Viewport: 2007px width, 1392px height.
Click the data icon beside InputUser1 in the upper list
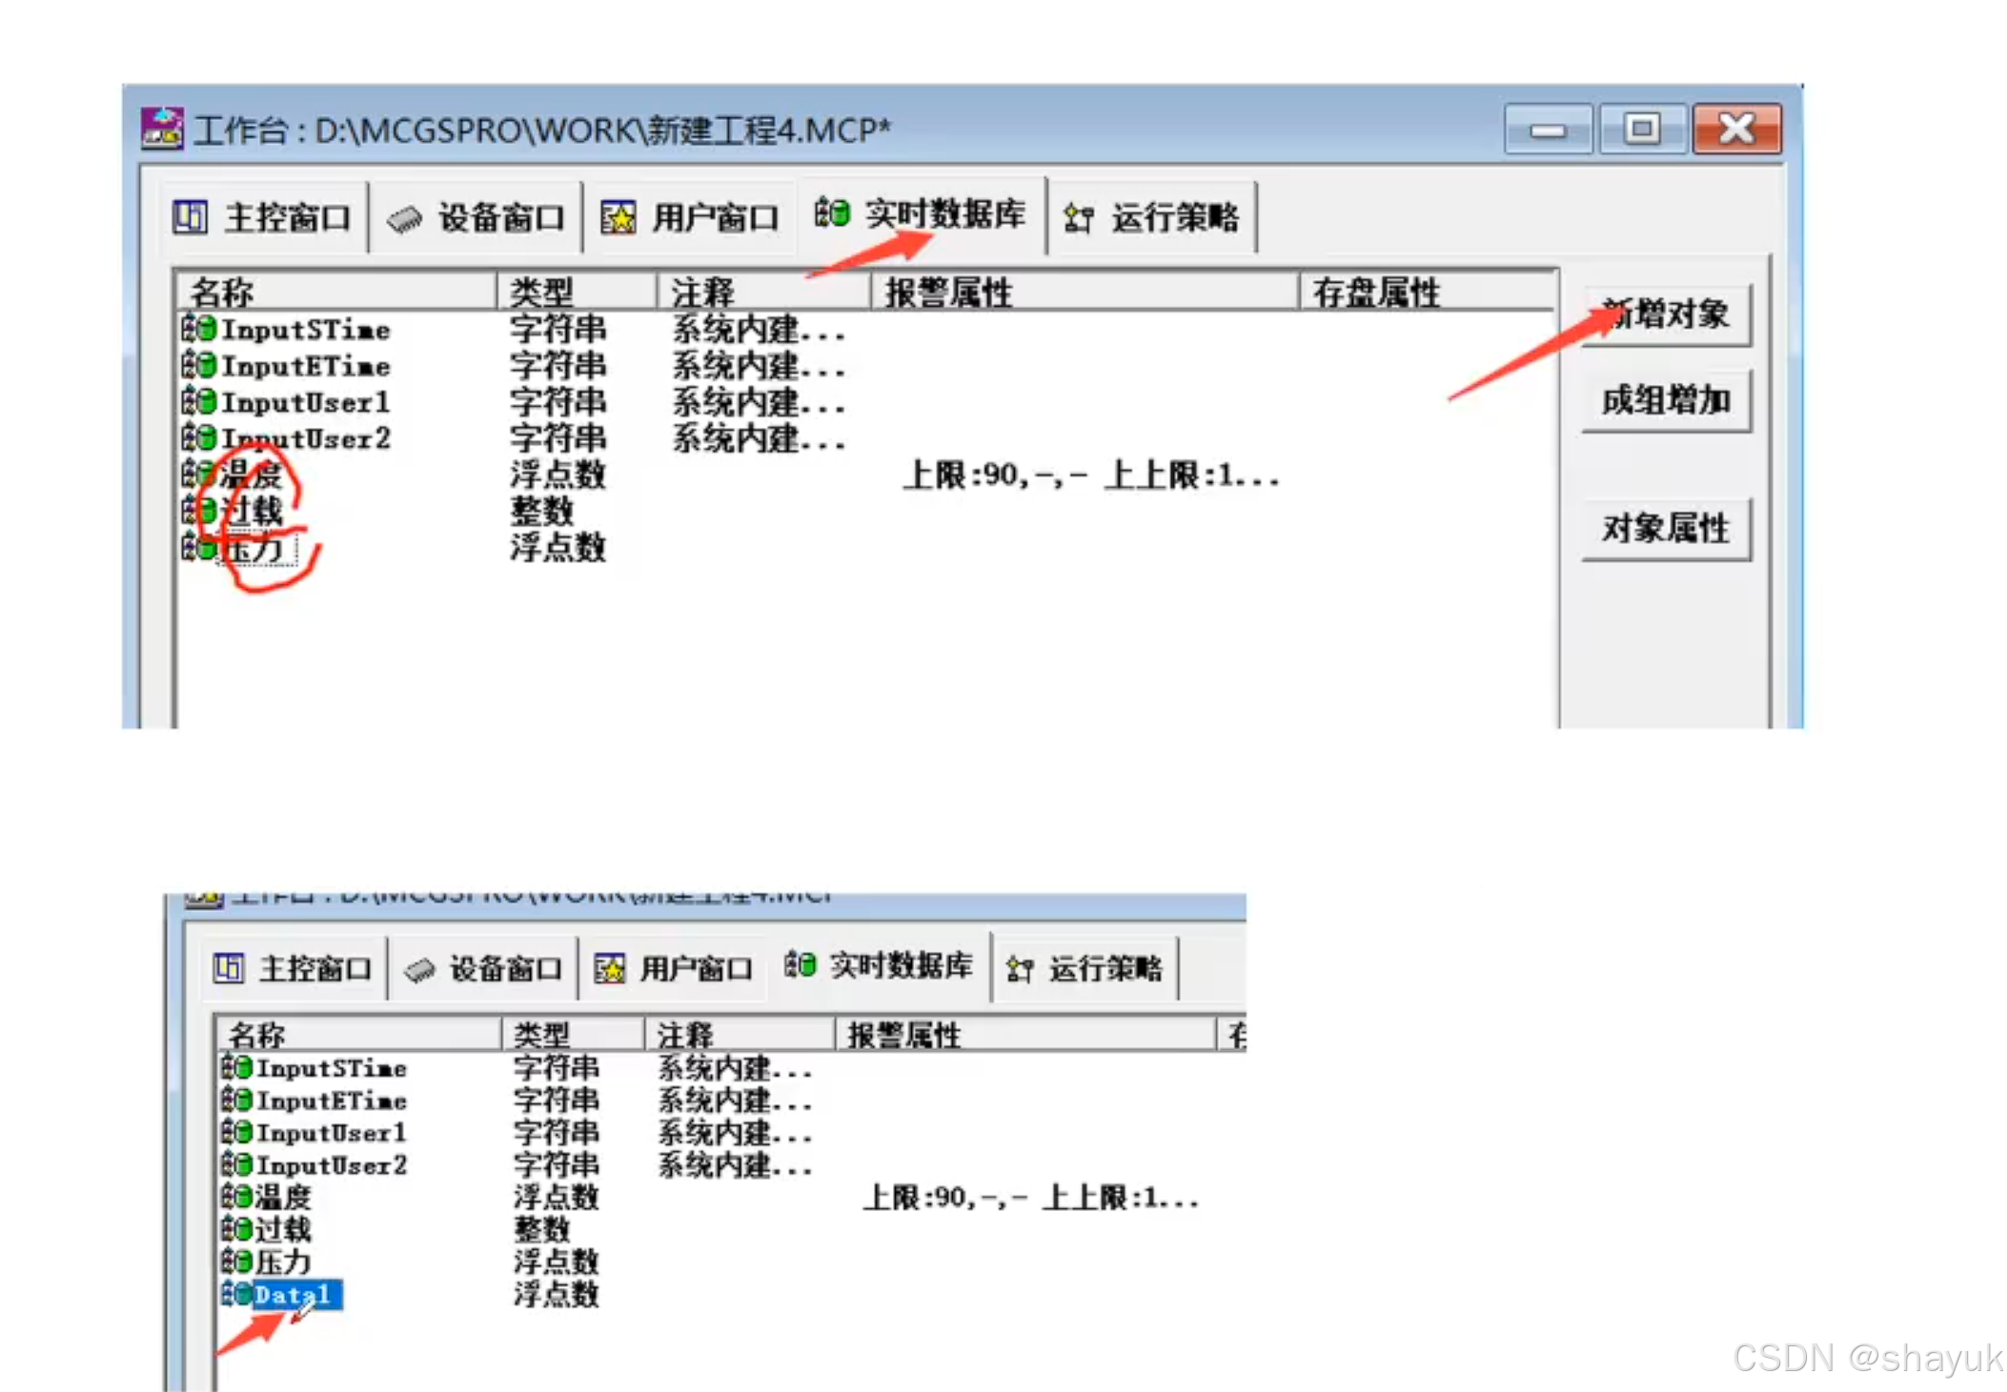199,401
